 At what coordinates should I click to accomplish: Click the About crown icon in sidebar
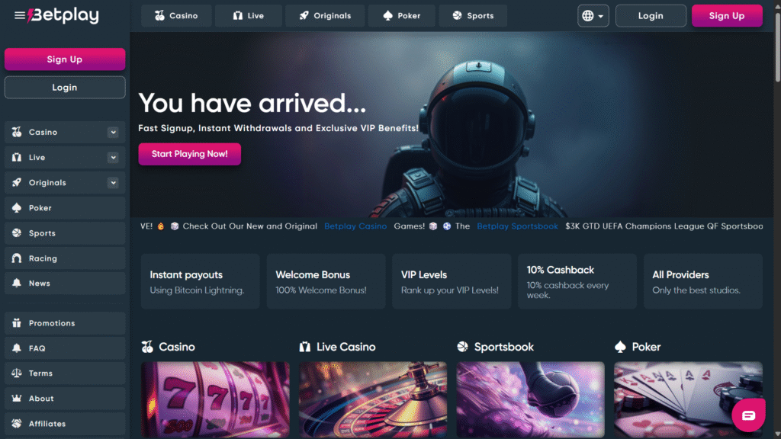click(17, 398)
